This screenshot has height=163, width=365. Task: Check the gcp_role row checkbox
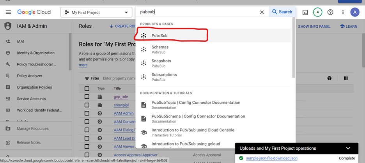click(87, 97)
